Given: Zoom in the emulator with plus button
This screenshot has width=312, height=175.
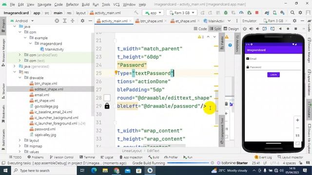Looking at the screenshot, I should (x=297, y=120).
